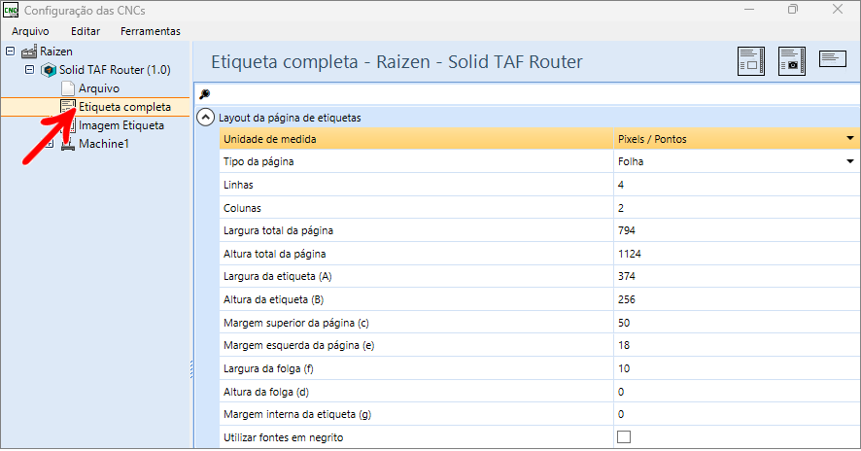Click the Altura da folga (d) label
The image size is (861, 451).
(x=266, y=392)
